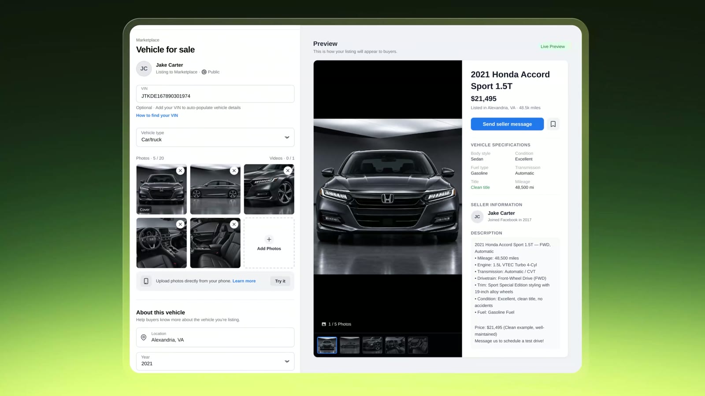Screen dimensions: 705x396
Task: Click the large car image in preview
Action: pyautogui.click(x=388, y=196)
